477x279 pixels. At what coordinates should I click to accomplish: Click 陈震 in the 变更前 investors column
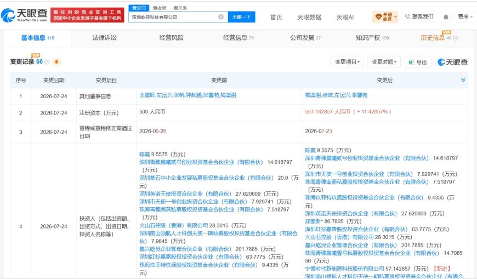(x=145, y=154)
